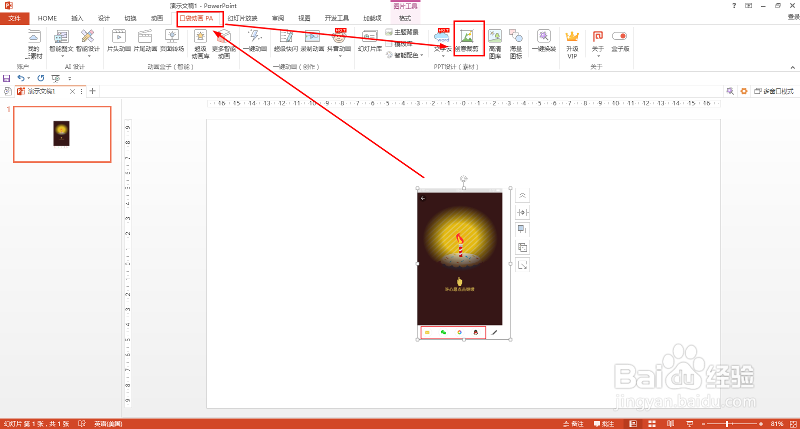Screen dimensions: 800x429
Task: Switch to the 插入 tab
Action: (77, 18)
